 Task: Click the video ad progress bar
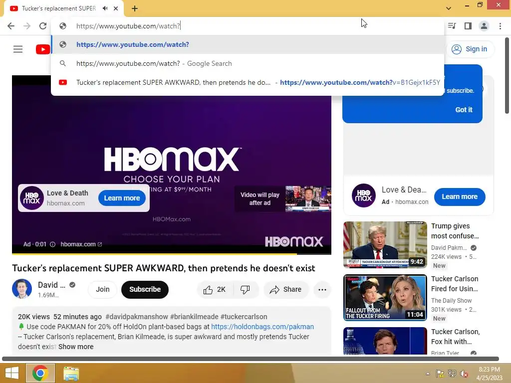172,253
